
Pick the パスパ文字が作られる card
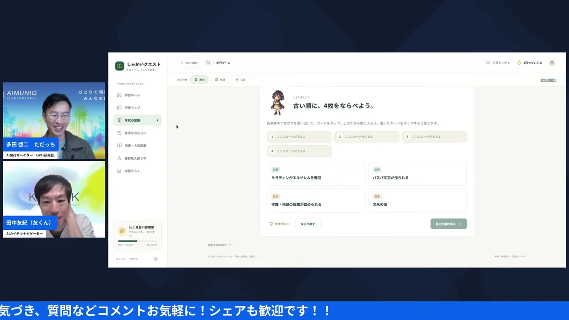417,174
